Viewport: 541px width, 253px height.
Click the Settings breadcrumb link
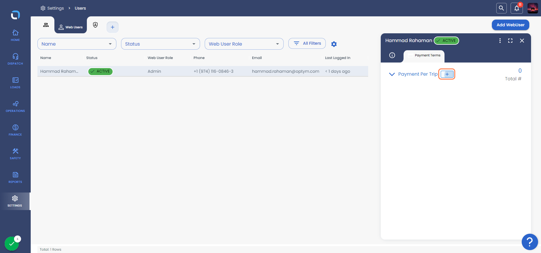pos(52,8)
